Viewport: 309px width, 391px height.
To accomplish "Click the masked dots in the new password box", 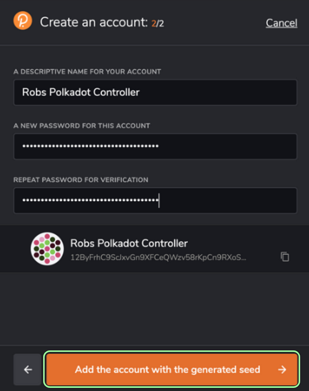I will point(90,146).
